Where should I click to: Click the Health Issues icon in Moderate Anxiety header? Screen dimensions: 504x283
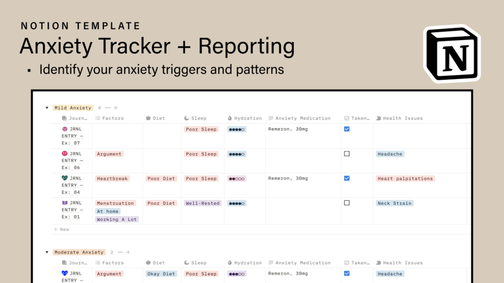(x=378, y=262)
